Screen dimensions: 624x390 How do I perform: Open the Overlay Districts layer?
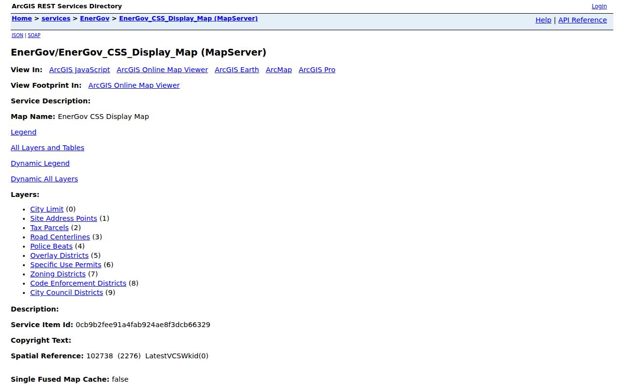tap(59, 255)
